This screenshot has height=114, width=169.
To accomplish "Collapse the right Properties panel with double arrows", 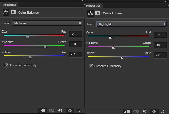I will (166, 1).
